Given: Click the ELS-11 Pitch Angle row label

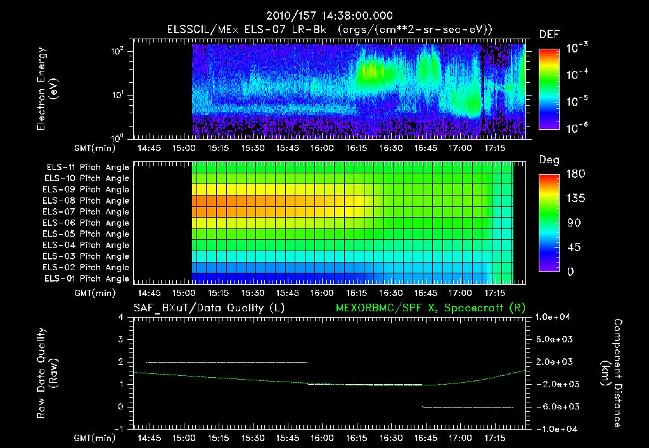Looking at the screenshot, I should coord(87,168).
